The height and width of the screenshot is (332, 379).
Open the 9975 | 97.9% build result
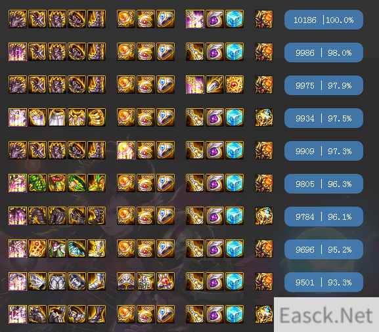pos(324,85)
